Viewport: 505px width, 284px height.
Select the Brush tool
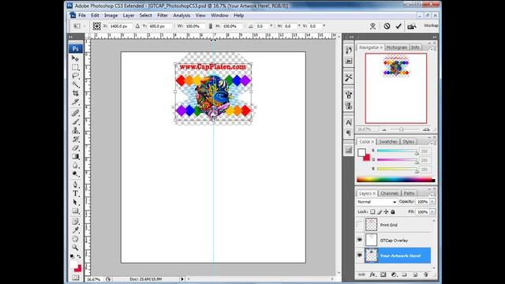(76, 121)
